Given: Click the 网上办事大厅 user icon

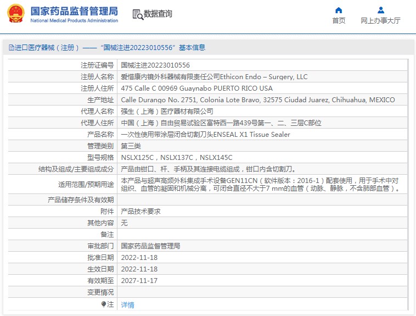Looking at the screenshot, I should point(381,10).
